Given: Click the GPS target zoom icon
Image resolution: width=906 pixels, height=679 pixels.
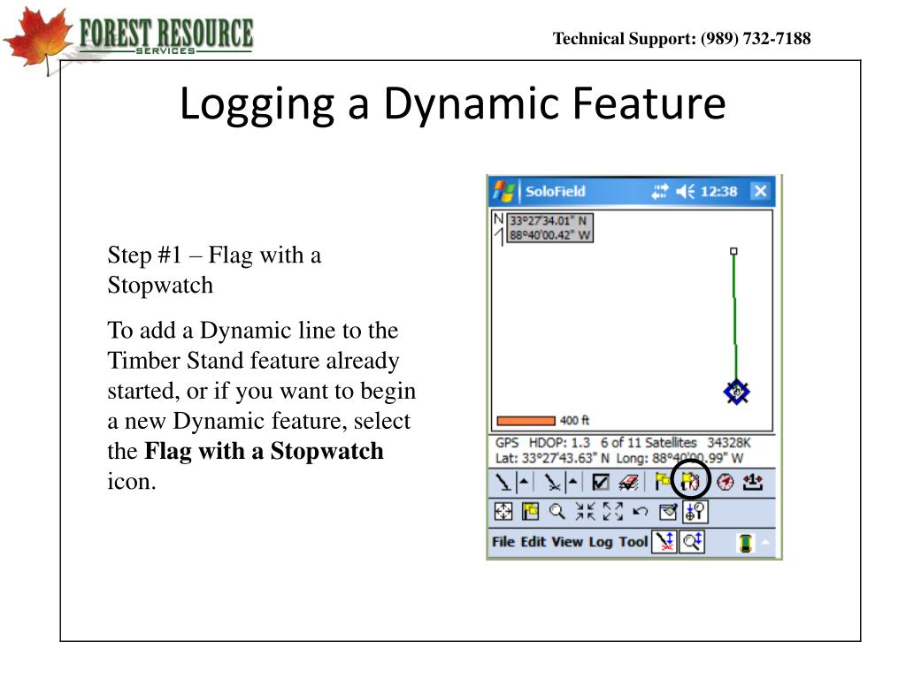Looking at the screenshot, I should point(695,512).
